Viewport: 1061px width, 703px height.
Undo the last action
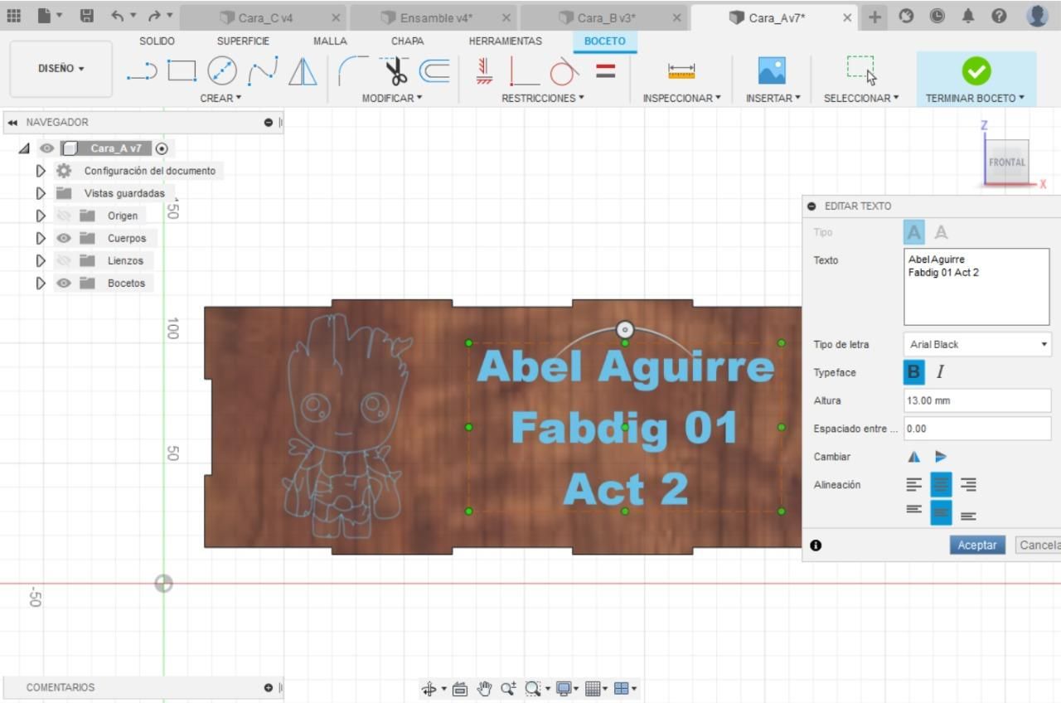[x=117, y=16]
